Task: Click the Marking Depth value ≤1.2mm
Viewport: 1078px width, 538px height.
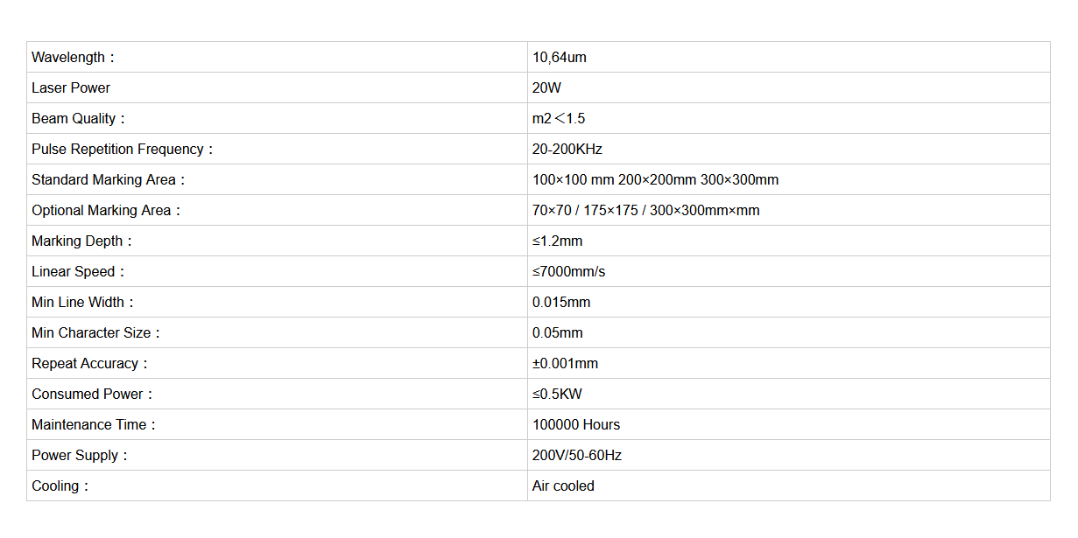Action: [557, 241]
